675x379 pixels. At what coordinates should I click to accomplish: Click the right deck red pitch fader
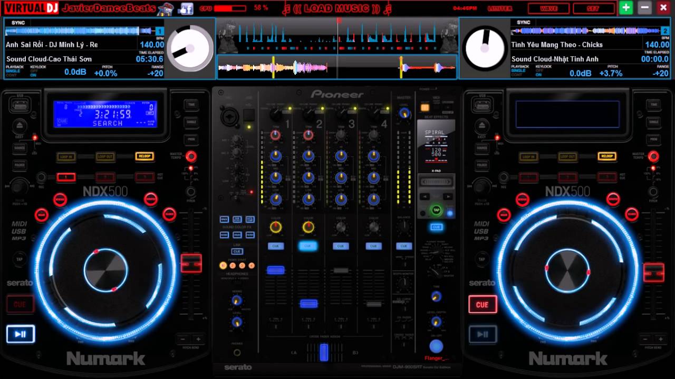(x=653, y=272)
